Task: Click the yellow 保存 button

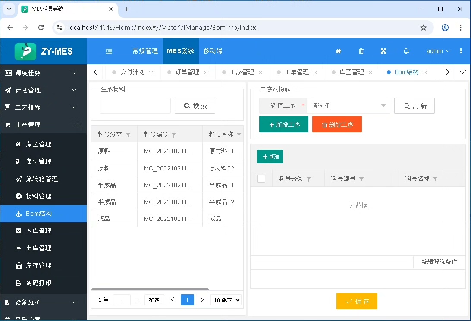Action: pos(357,301)
